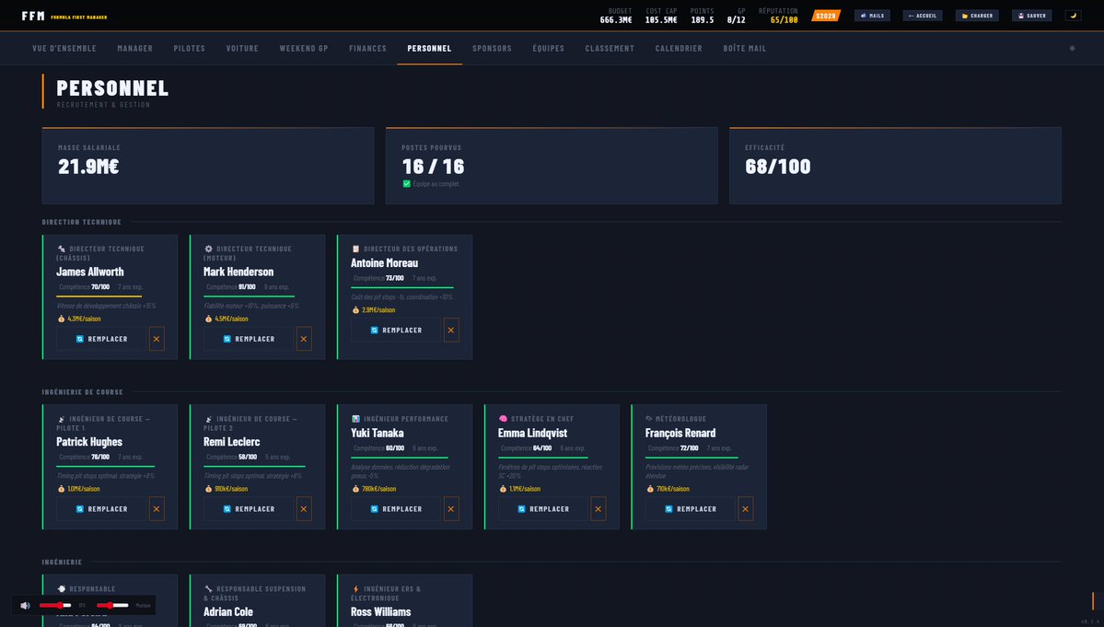
Task: Click the FFM Formula First Manager logo
Action: point(64,17)
